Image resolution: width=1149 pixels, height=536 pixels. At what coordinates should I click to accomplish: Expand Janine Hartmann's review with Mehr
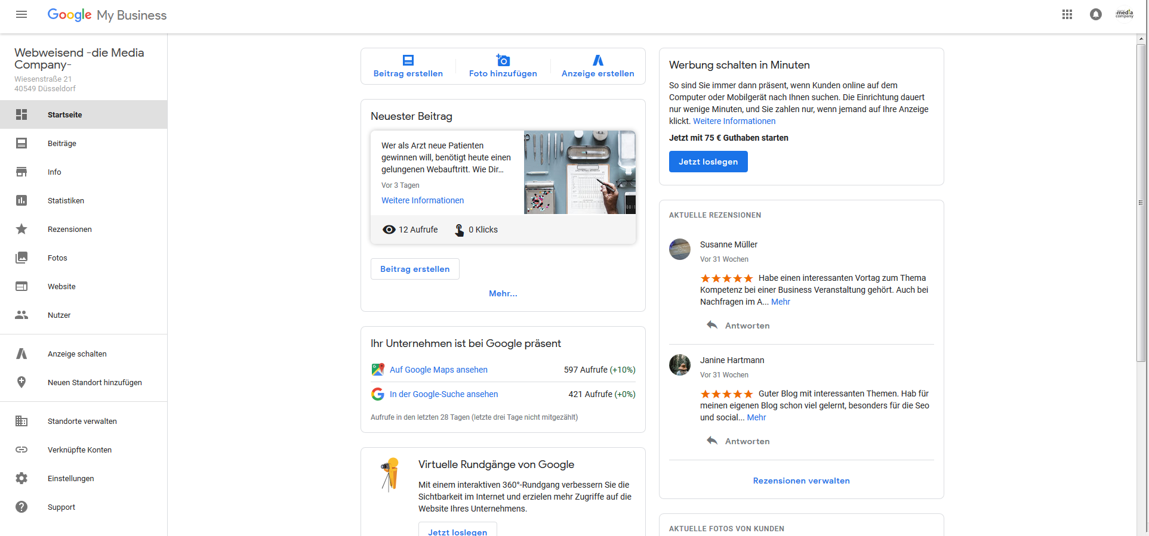click(756, 417)
